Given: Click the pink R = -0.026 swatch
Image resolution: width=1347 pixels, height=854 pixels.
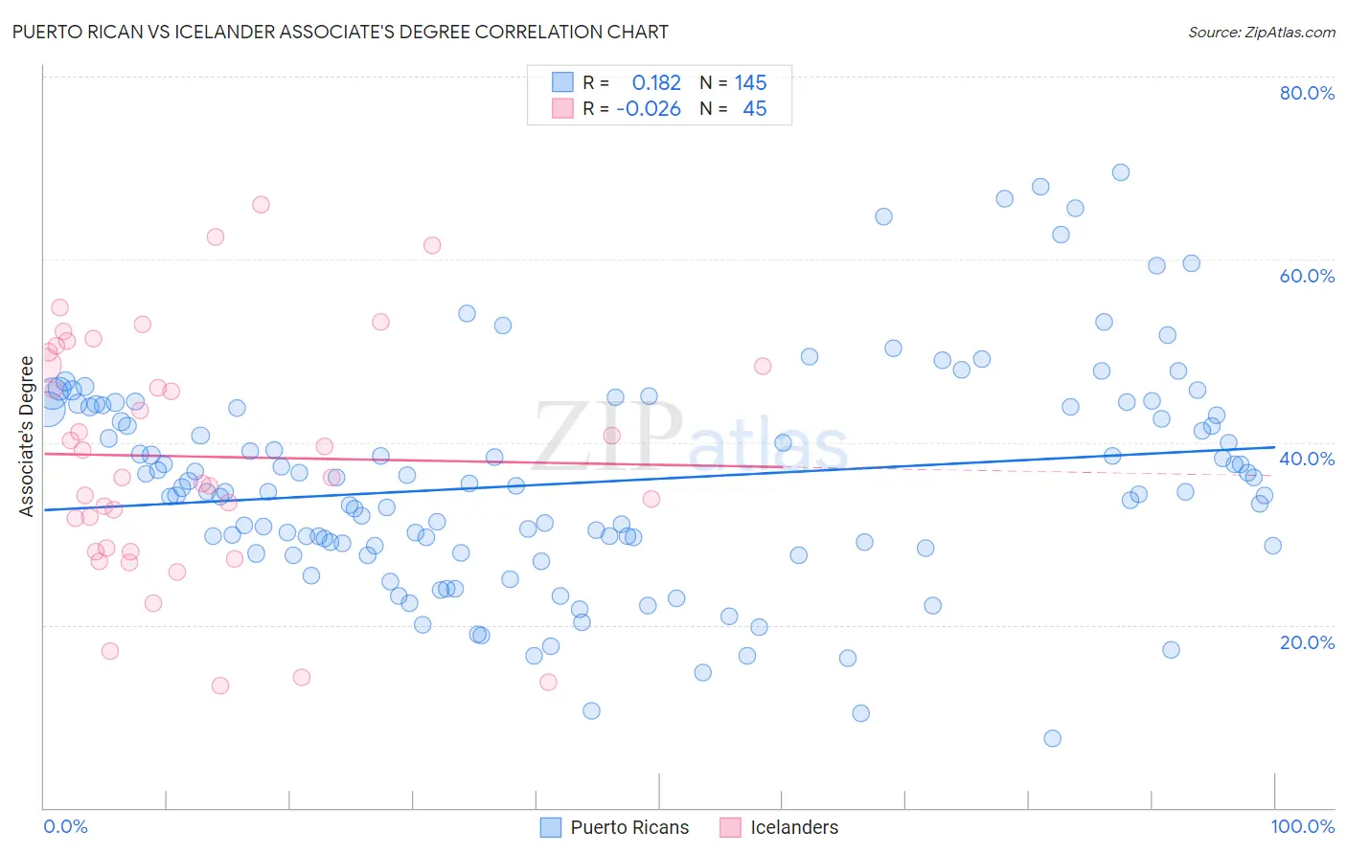Looking at the screenshot, I should pos(562,108).
